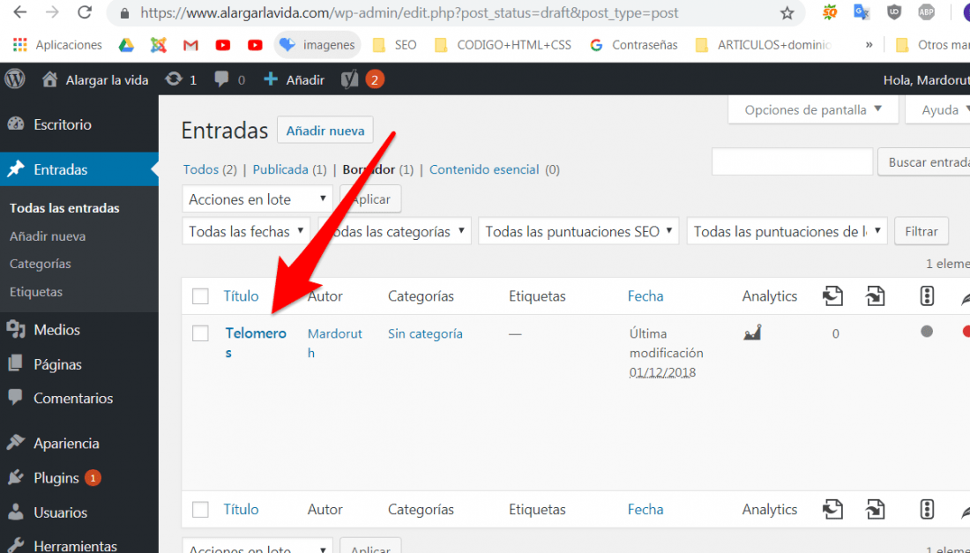Open Herramientas in sidebar
Viewport: 970px width, 553px height.
point(79,545)
